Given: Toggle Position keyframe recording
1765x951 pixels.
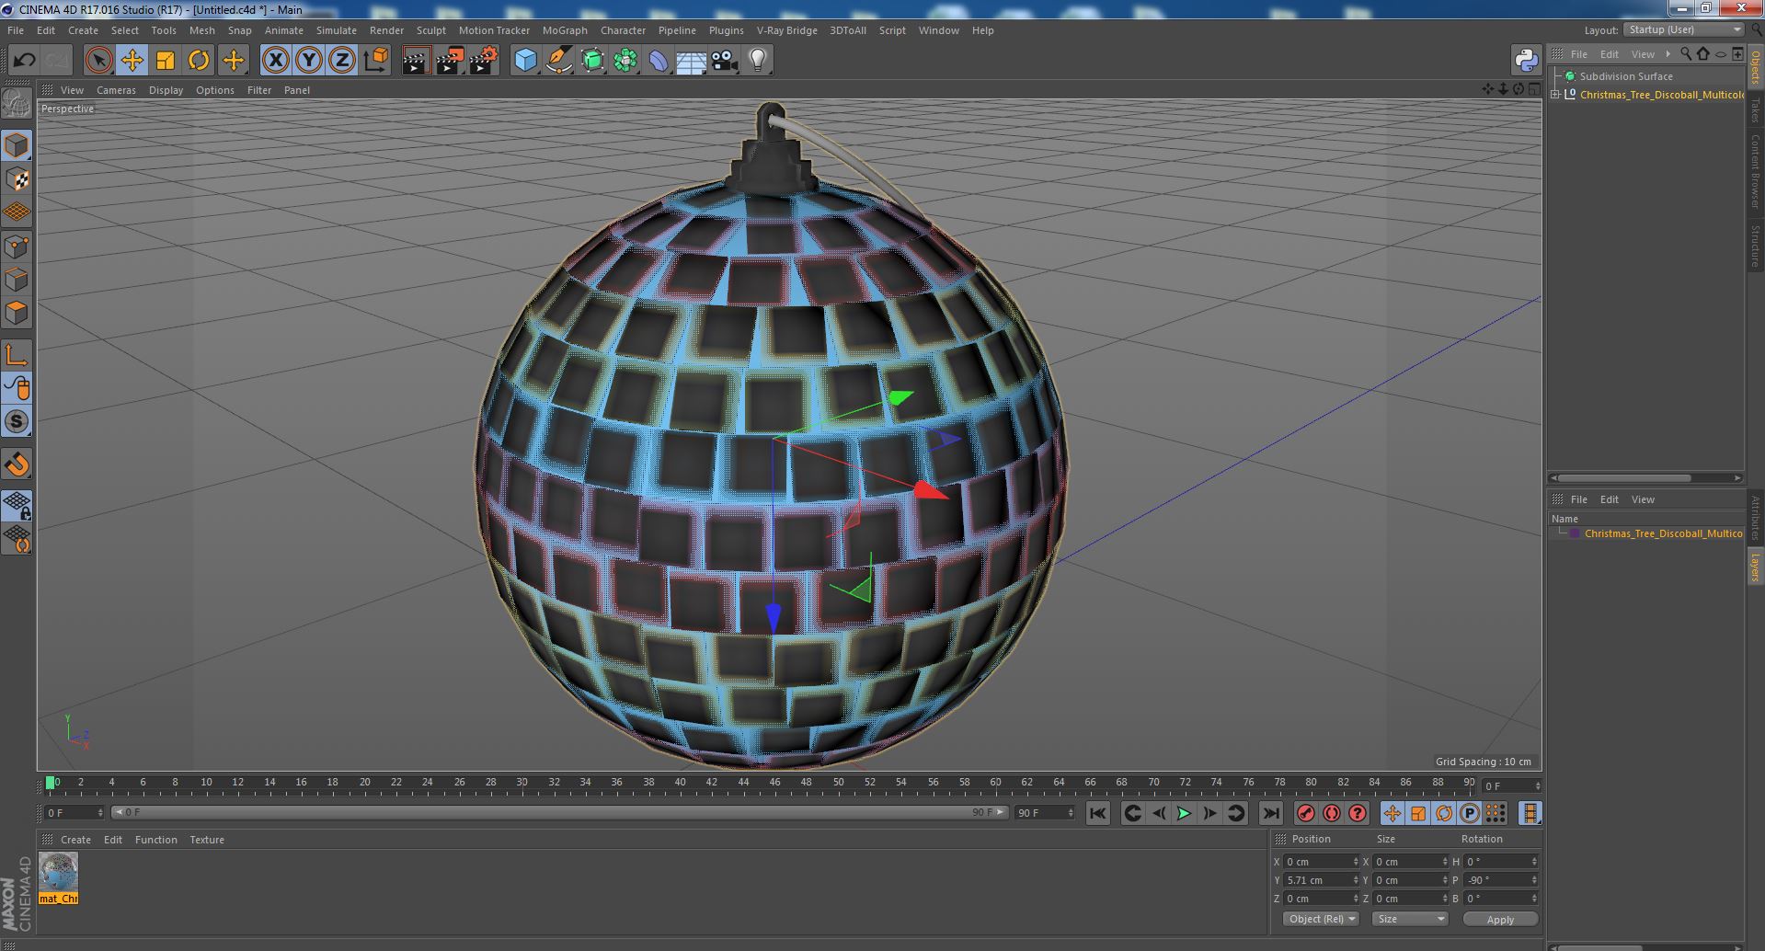Looking at the screenshot, I should pyautogui.click(x=1392, y=813).
